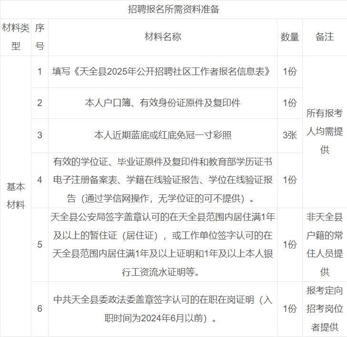The image size is (347, 337).
Task: Click the 户口簿 and 身份证 material cell
Action: pyautogui.click(x=163, y=103)
